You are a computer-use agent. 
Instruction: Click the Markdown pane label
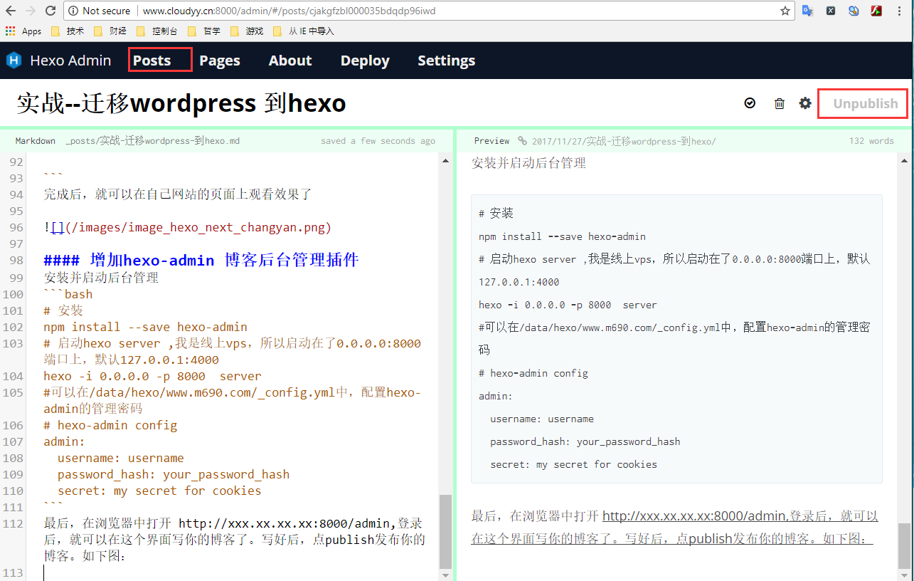click(36, 141)
